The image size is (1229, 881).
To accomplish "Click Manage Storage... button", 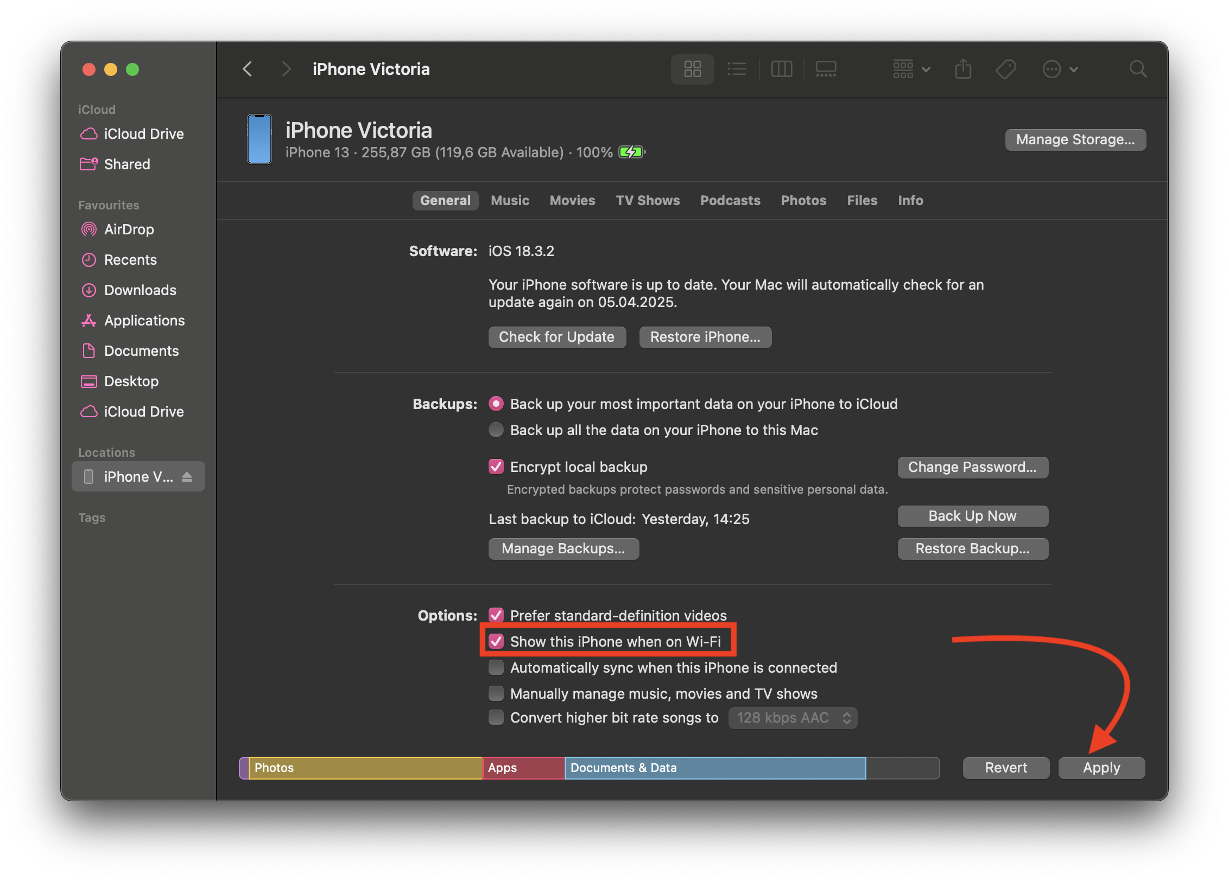I will 1075,140.
